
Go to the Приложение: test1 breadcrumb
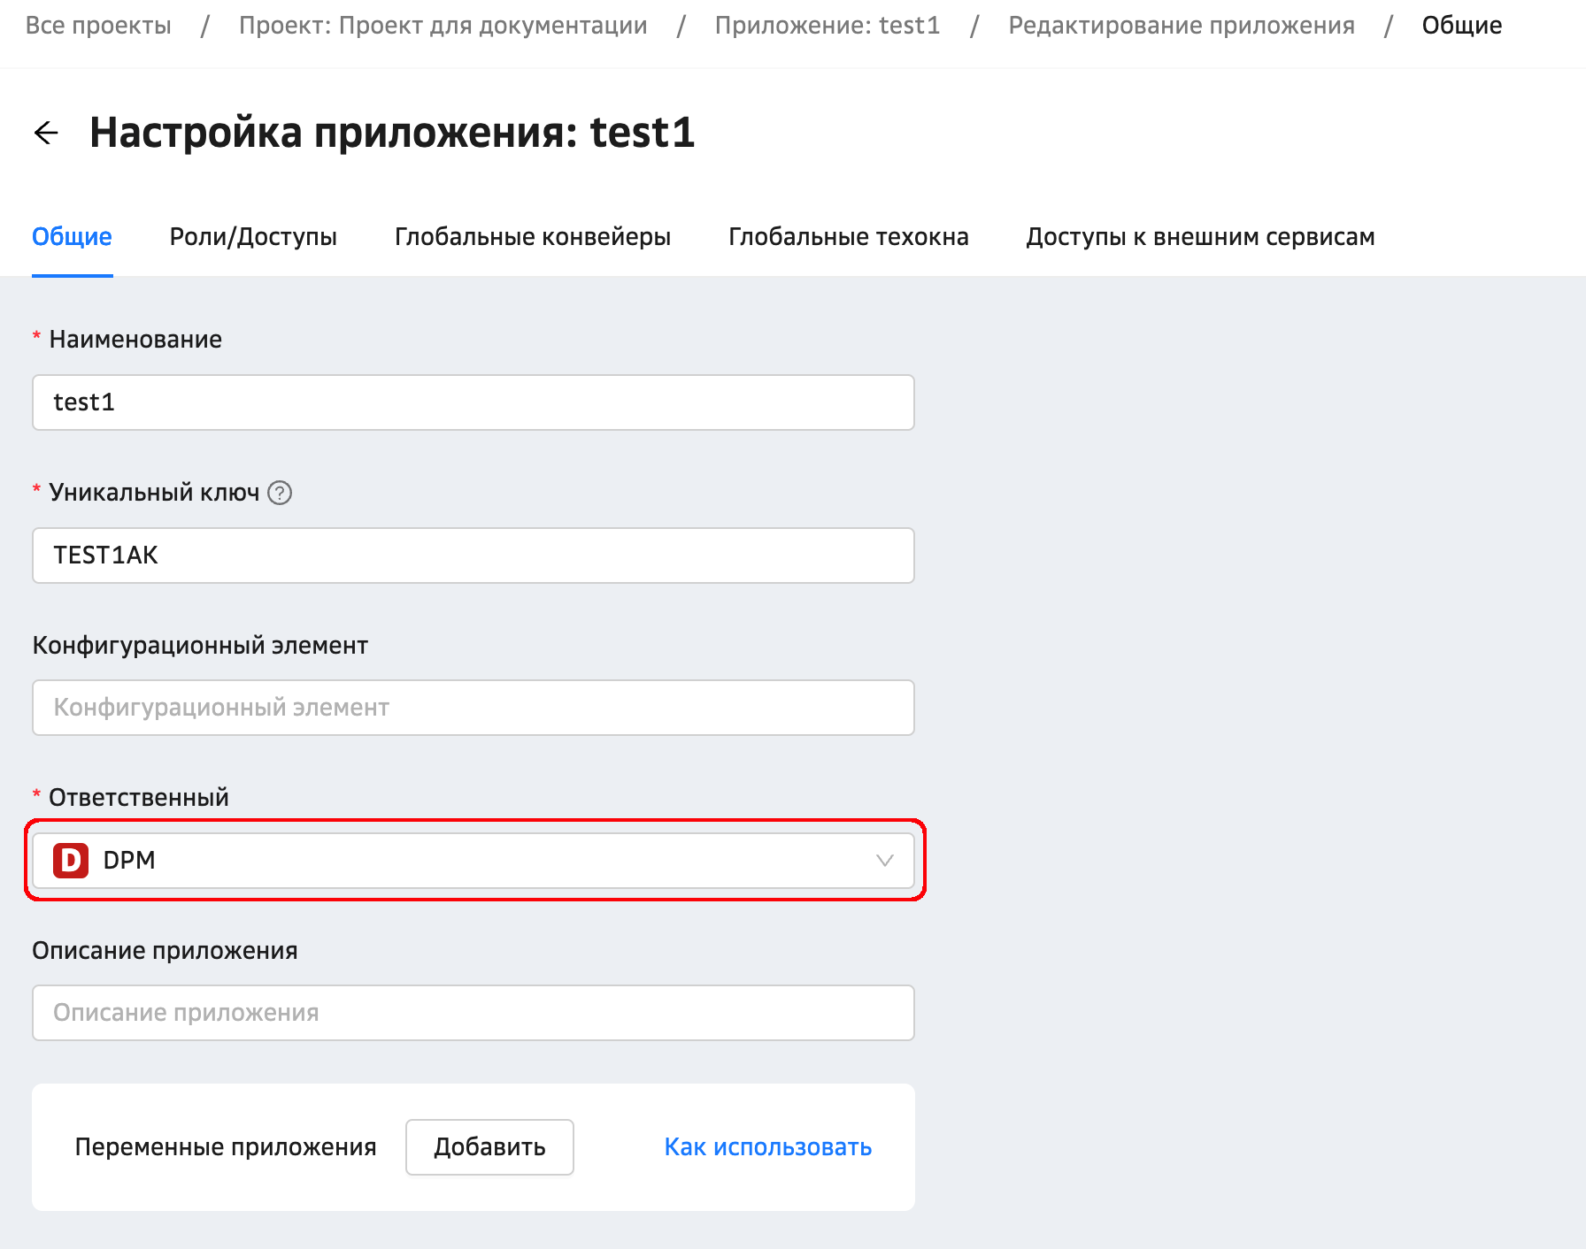click(x=827, y=26)
